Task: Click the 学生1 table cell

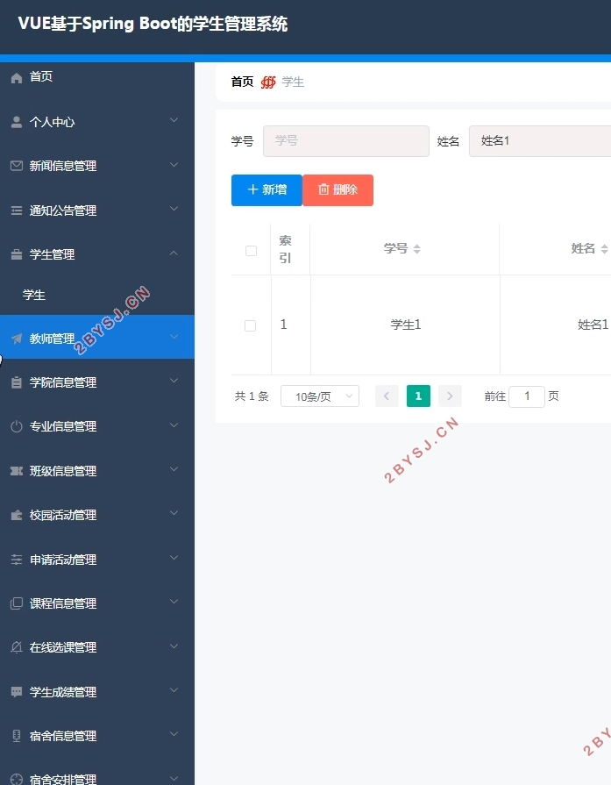Action: point(406,325)
